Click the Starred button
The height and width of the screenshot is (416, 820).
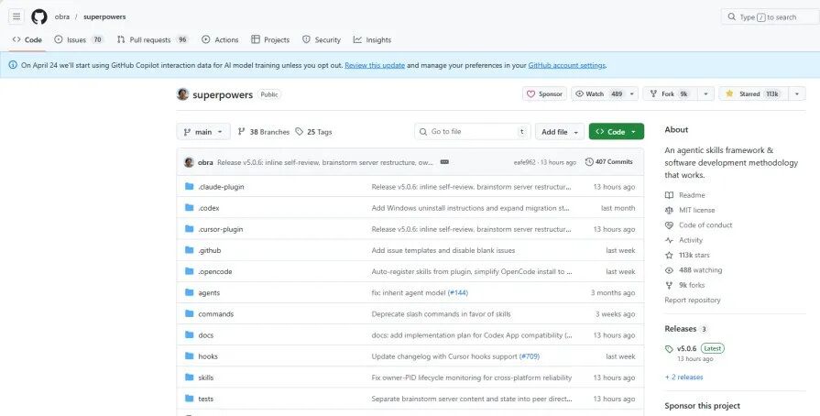753,94
